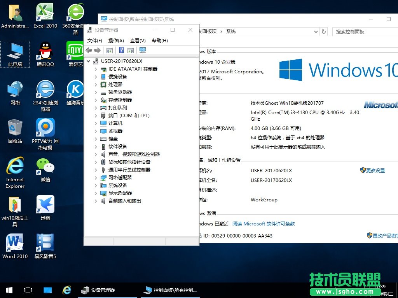Select the 此电脑 desktop icon
This screenshot has width=398, height=298.
coord(15,54)
